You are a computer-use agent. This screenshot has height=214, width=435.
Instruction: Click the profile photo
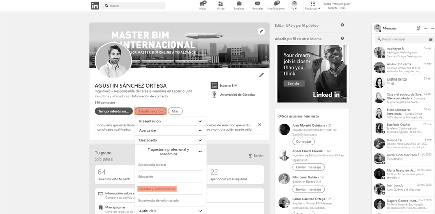[x=113, y=61]
